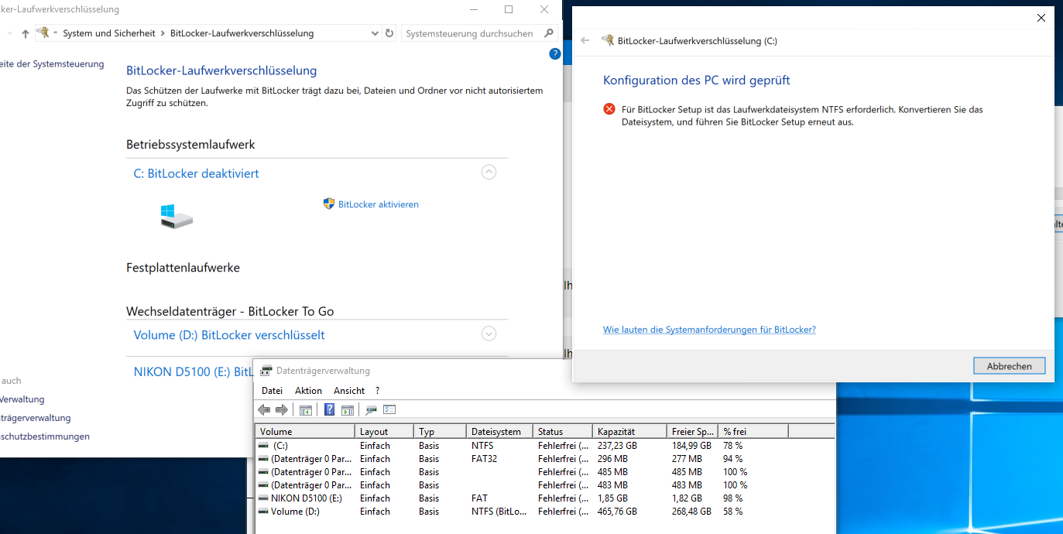Toggle action pane icon in Datenträgerverwaltung toolbar
This screenshot has height=534, width=1063.
[348, 409]
